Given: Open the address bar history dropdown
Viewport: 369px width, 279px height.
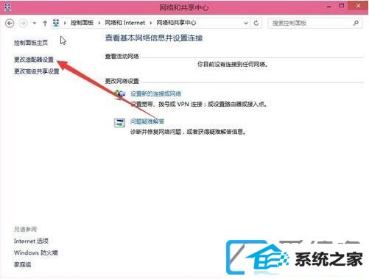Looking at the screenshot, I should pos(246,23).
